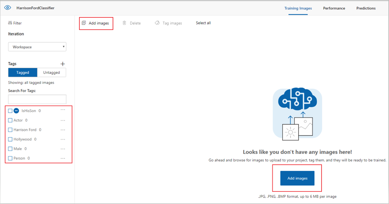This screenshot has width=389, height=204.
Task: Switch to the Untagged images toggle
Action: coord(52,73)
